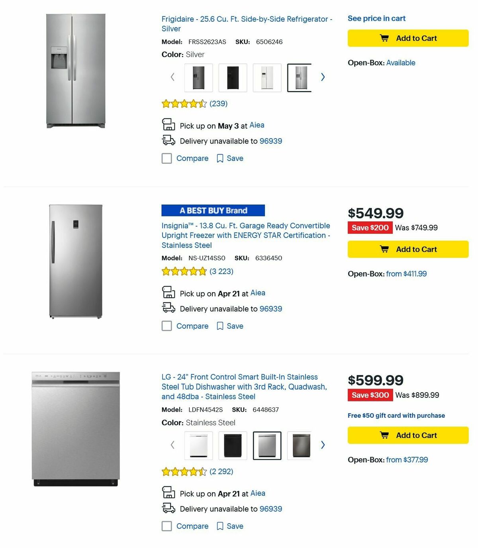The height and width of the screenshot is (548, 478).
Task: Check the Compare checkbox for the Insignia freezer
Action: point(167,326)
